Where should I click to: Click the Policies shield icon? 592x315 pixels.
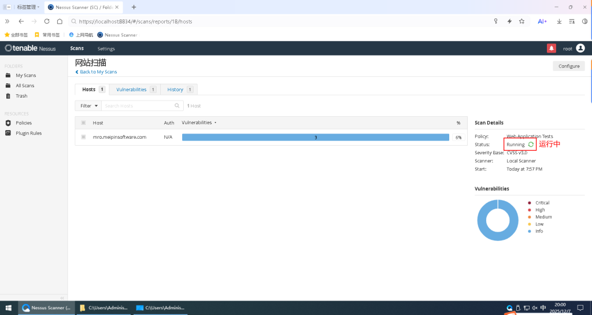point(8,123)
